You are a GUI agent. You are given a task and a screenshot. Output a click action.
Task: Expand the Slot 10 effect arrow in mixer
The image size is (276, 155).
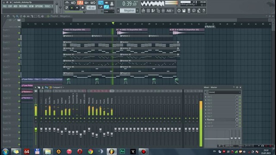coord(206,126)
